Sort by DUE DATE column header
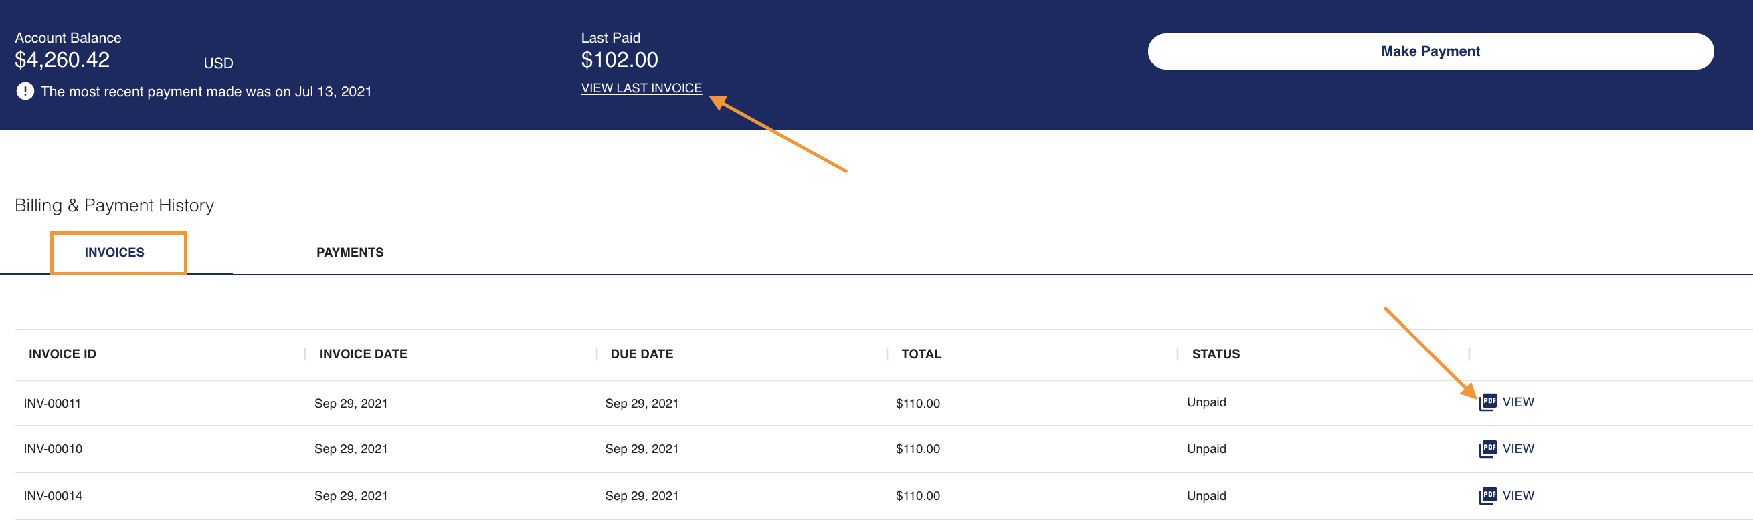The image size is (1753, 522). click(642, 354)
